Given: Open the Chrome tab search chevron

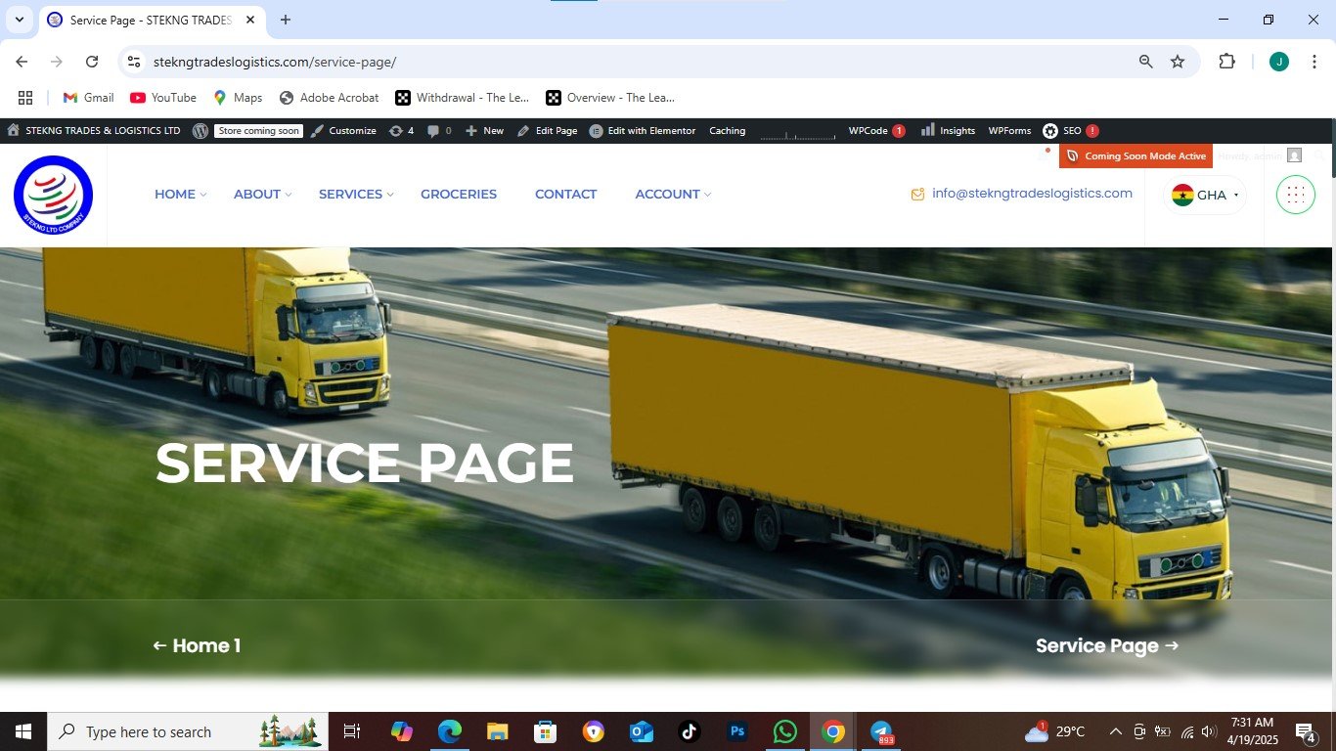Looking at the screenshot, I should click(19, 20).
